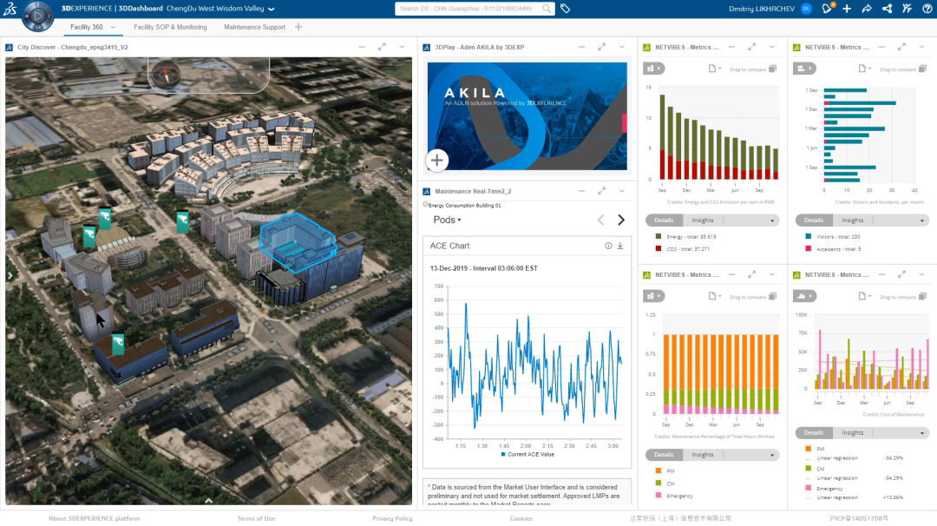Image resolution: width=937 pixels, height=526 pixels.
Task: Maximize the City Discover widget
Action: [x=382, y=47]
